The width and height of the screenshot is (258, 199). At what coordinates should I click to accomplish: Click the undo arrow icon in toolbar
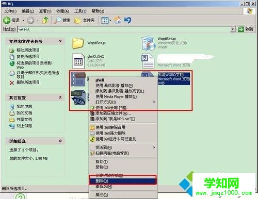tap(128, 20)
